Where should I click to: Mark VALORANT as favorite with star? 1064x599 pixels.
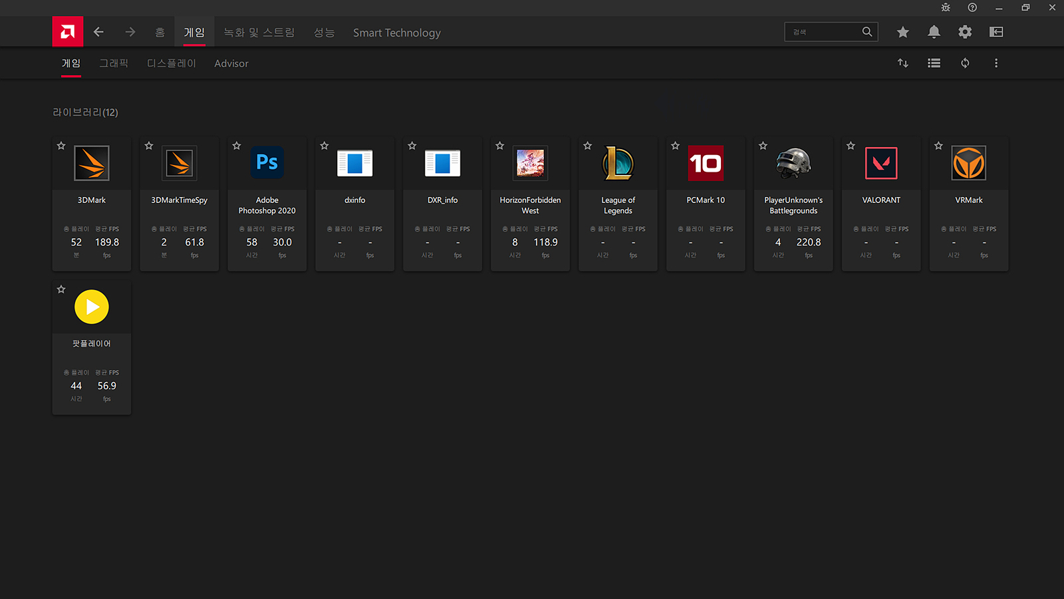click(x=851, y=146)
